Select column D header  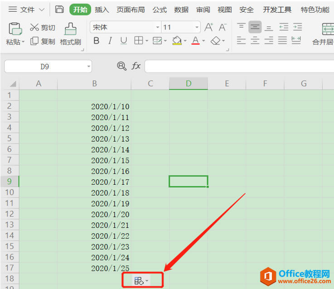[189, 83]
